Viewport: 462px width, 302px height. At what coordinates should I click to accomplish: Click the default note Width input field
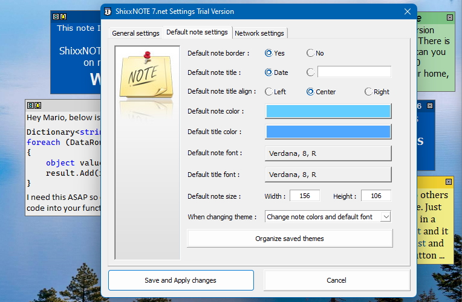click(305, 196)
